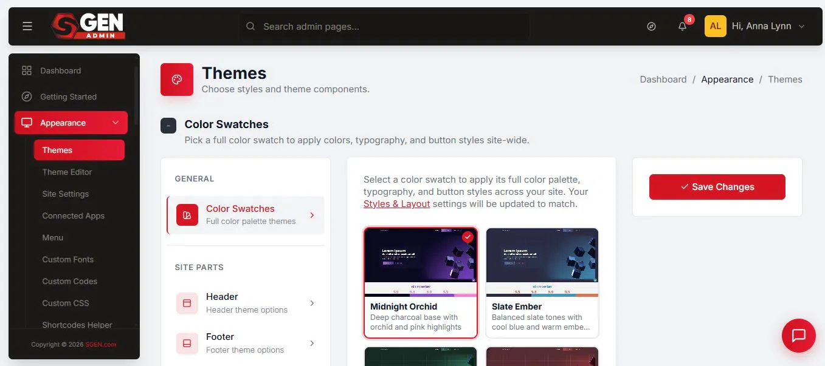Open the chat bubble floating button
825x366 pixels.
[799, 336]
